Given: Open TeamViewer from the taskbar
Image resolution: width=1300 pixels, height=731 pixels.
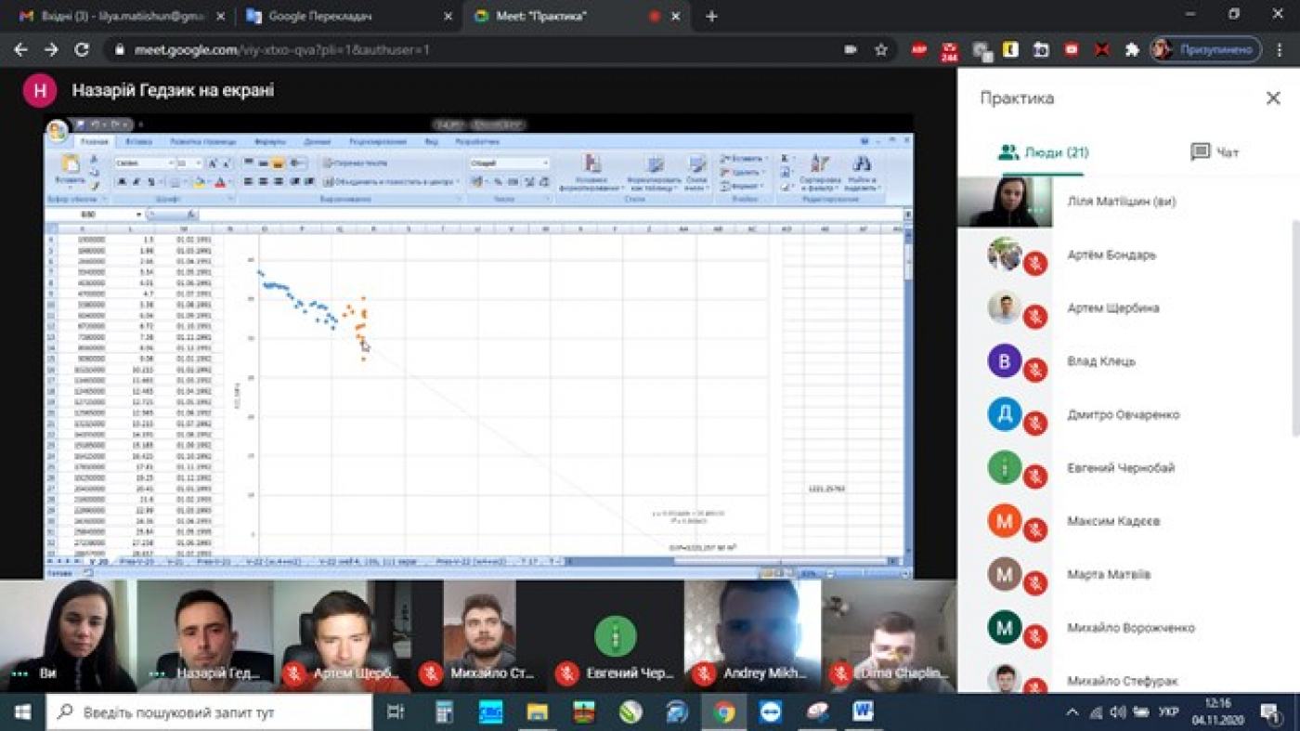Looking at the screenshot, I should click(x=771, y=712).
